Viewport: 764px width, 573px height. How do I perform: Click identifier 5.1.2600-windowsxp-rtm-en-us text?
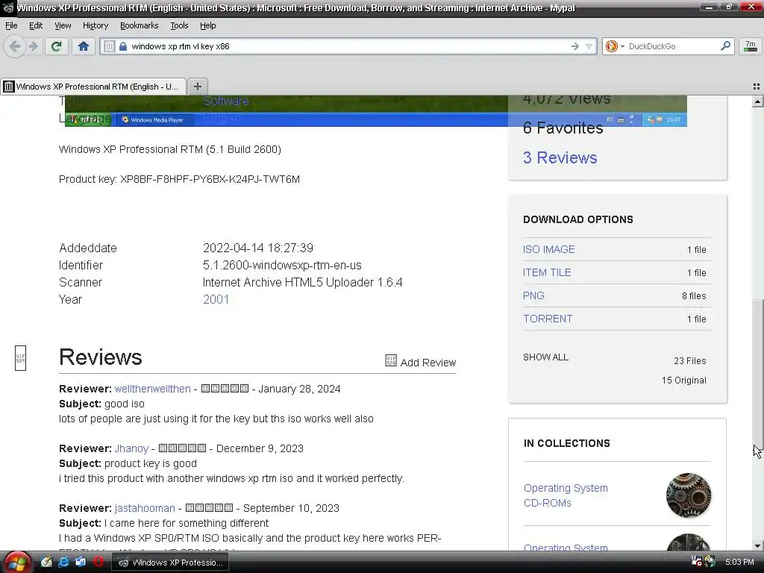[282, 265]
